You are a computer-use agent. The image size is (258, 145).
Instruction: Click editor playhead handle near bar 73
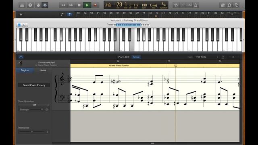(x=176, y=66)
